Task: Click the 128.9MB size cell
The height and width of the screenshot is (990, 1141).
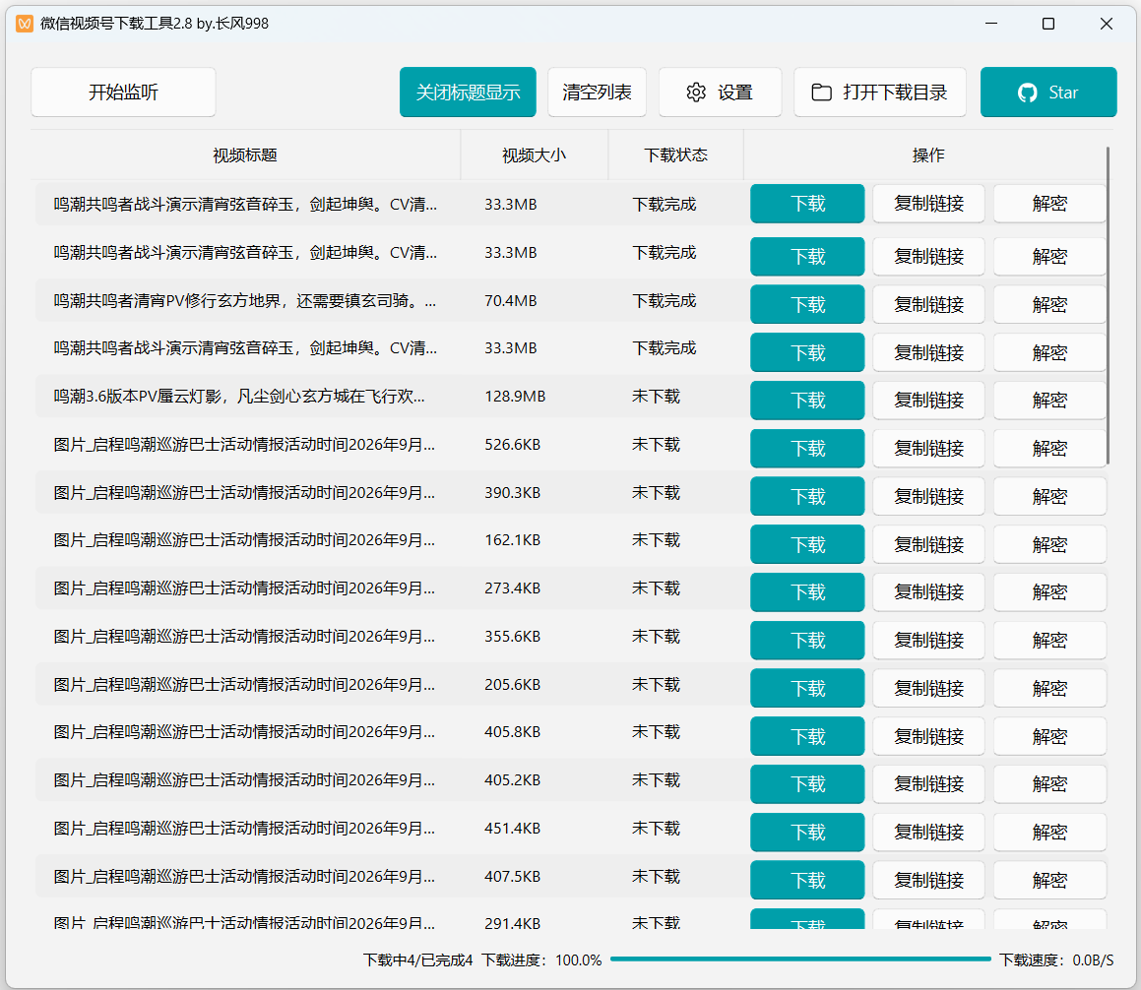Action: click(x=515, y=397)
